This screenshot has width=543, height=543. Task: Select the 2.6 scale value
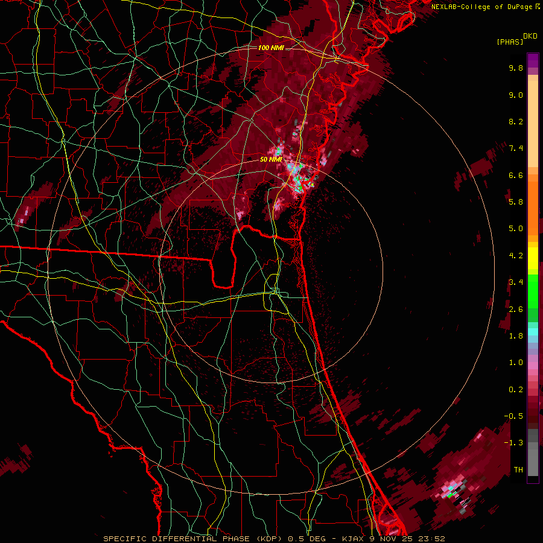coord(516,310)
